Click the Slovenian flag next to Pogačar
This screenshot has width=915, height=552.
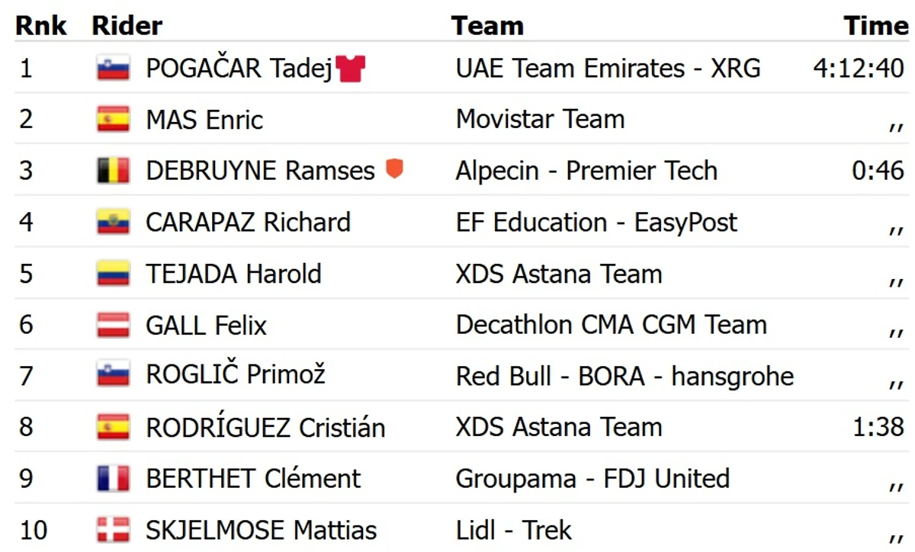(113, 68)
